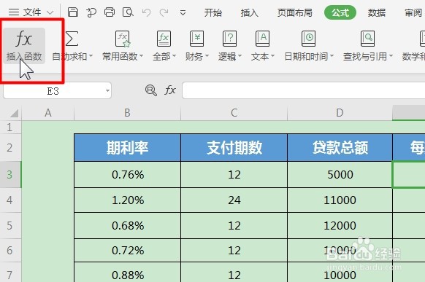
Task: Click the zoom magnifier icon beside formula bar
Action: point(151,90)
